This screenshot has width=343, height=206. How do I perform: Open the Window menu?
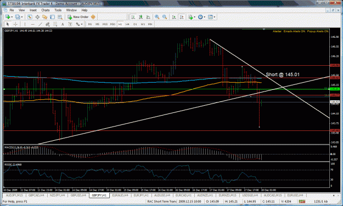[71, 10]
